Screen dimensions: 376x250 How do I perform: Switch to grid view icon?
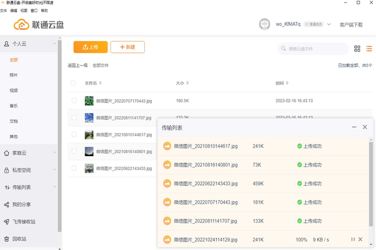click(357, 48)
